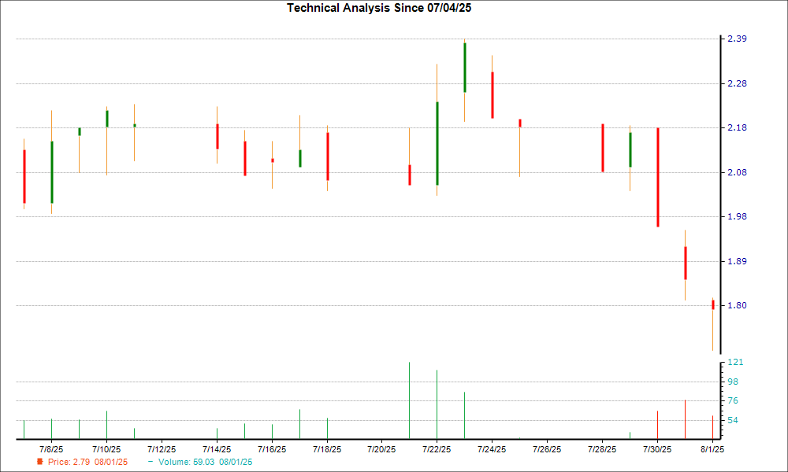The width and height of the screenshot is (788, 472).
Task: Click the 8/1/25 date label
Action: click(712, 449)
